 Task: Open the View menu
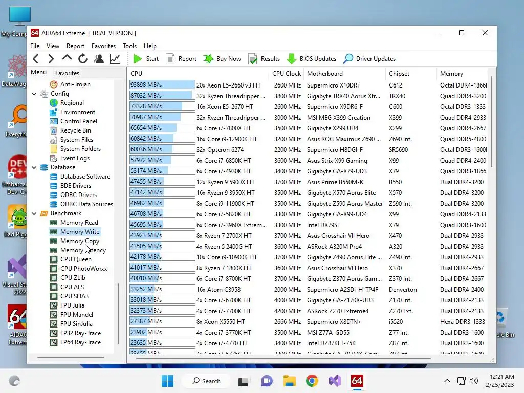(x=53, y=46)
